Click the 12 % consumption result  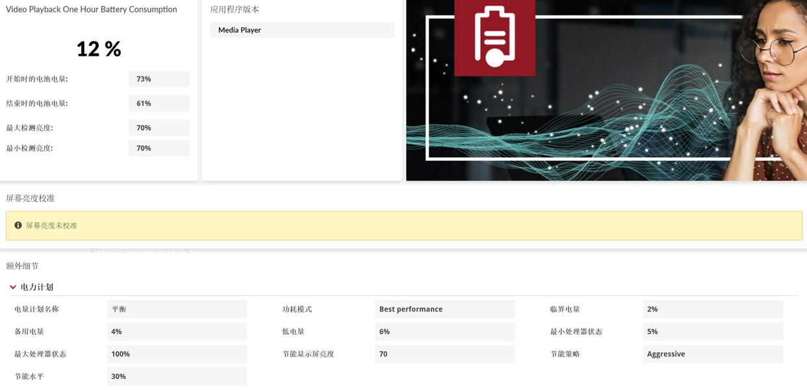pos(99,49)
